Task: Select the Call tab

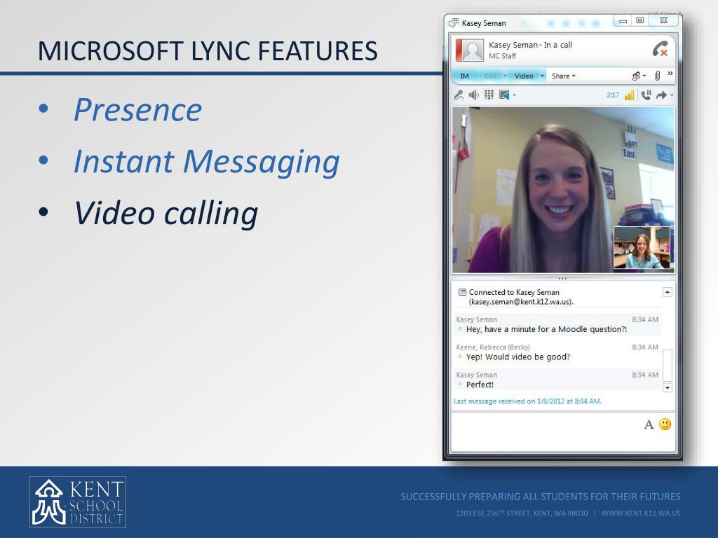Action: coord(490,76)
